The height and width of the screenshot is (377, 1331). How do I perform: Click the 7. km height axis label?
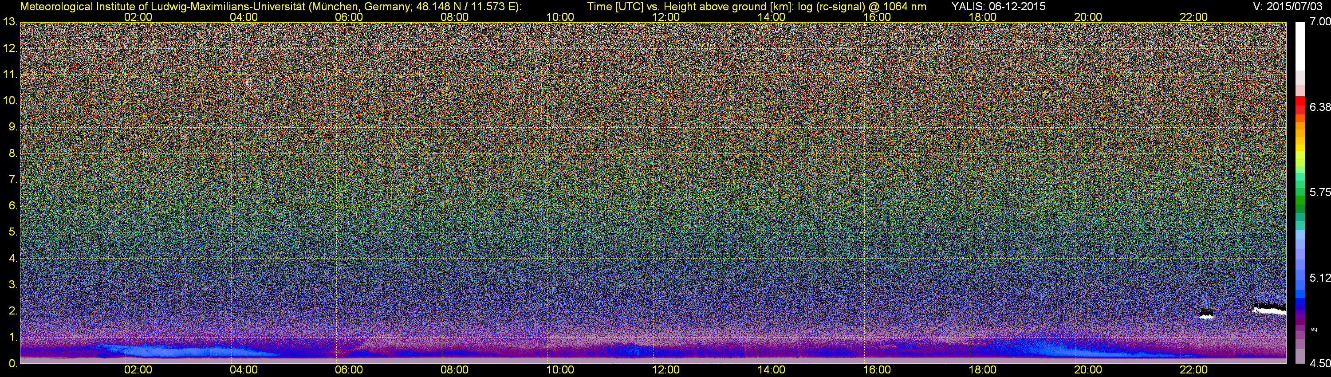pyautogui.click(x=13, y=180)
